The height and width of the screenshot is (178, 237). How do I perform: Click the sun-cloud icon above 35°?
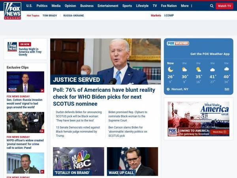(x=198, y=70)
